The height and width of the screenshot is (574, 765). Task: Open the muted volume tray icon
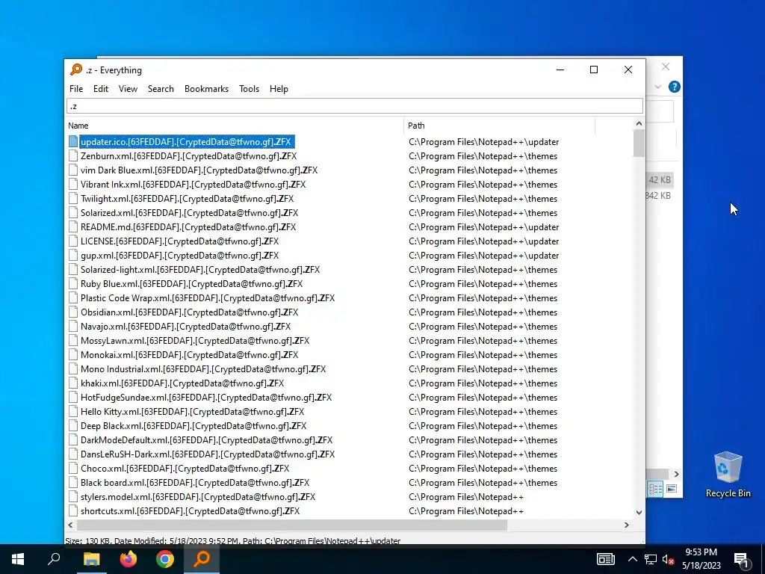click(669, 559)
